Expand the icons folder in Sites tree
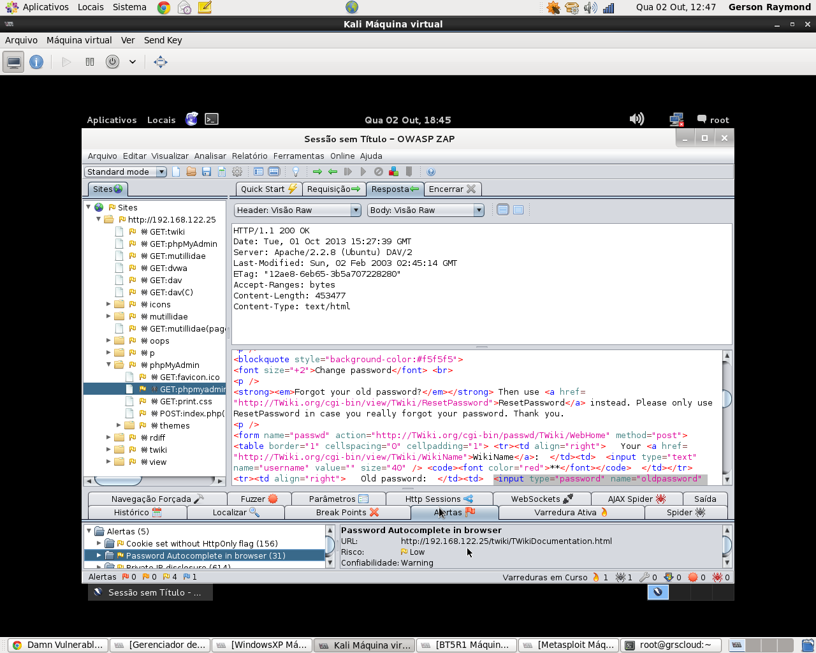 coord(108,304)
